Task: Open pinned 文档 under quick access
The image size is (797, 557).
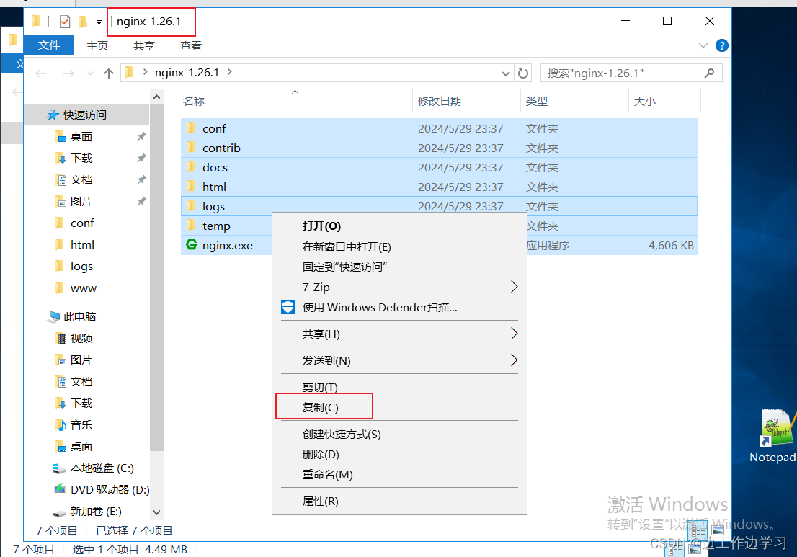Action: [81, 180]
